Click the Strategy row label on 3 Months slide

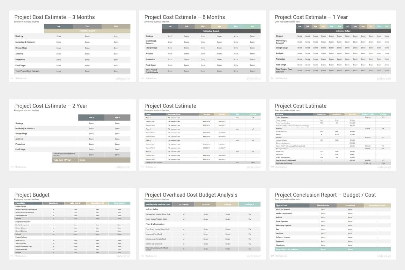(x=20, y=36)
